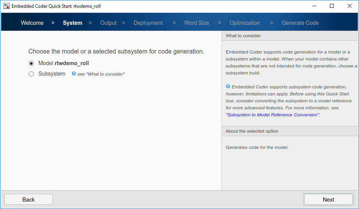The image size is (359, 209).
Task: Go to the Optimization step
Action: pos(245,23)
